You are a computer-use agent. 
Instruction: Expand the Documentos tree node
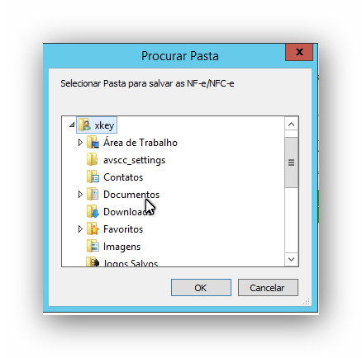[x=80, y=195]
